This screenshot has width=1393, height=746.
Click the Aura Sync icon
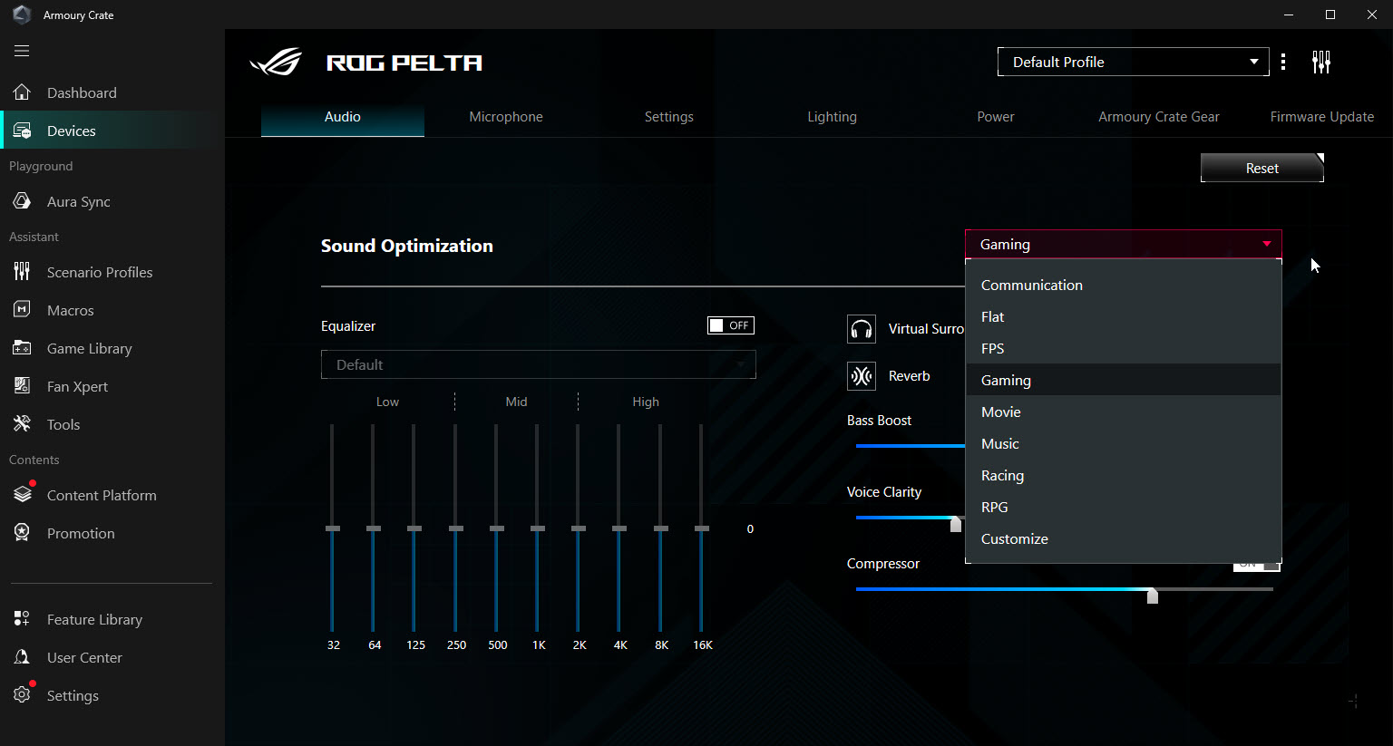[x=23, y=201]
